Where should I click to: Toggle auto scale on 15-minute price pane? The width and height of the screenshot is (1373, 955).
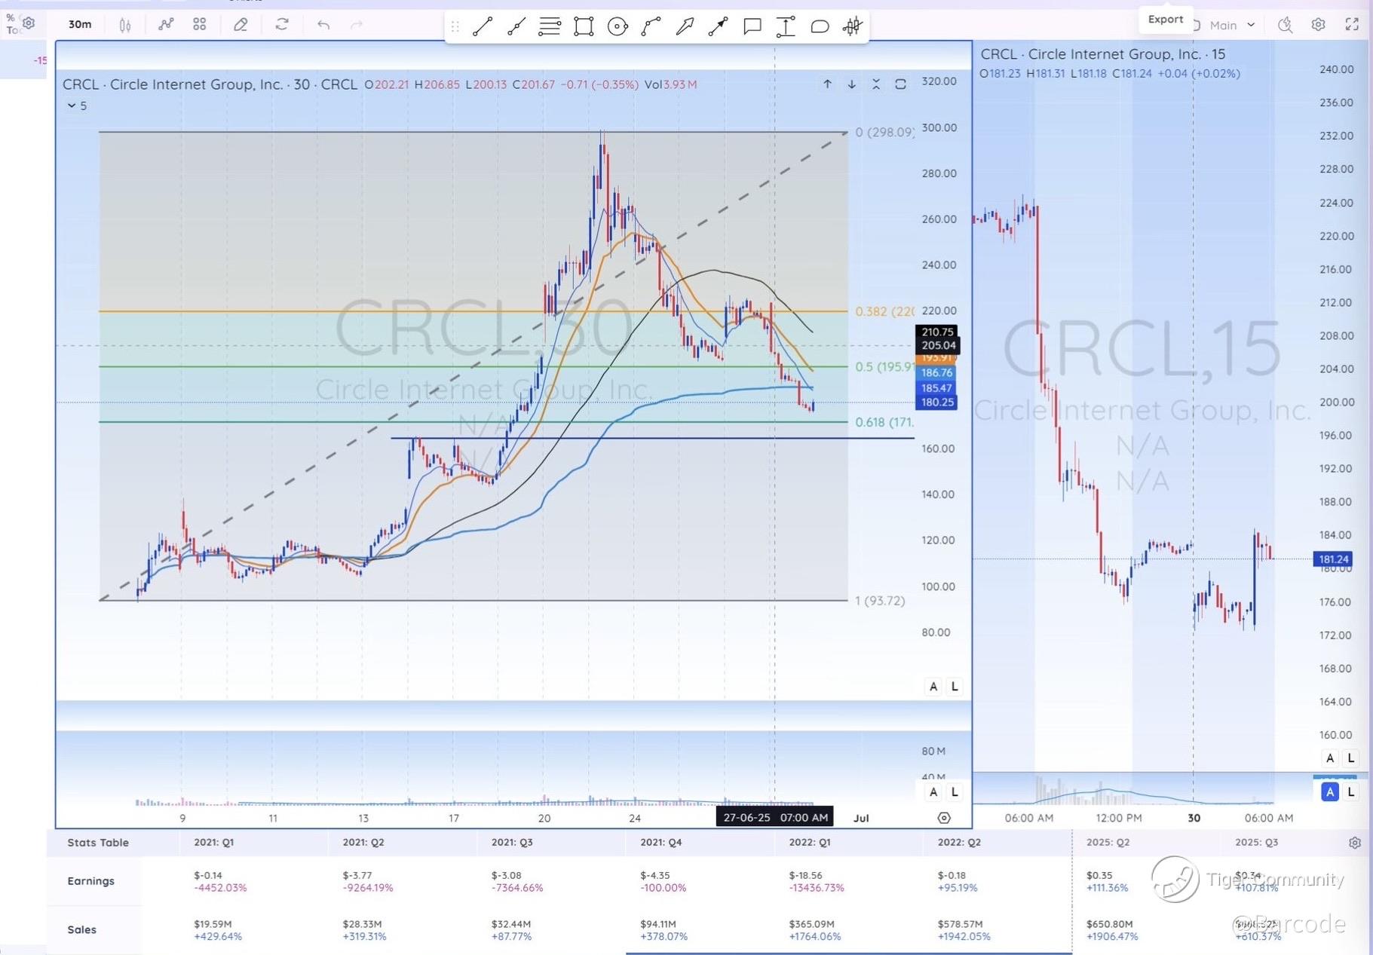pyautogui.click(x=1330, y=758)
